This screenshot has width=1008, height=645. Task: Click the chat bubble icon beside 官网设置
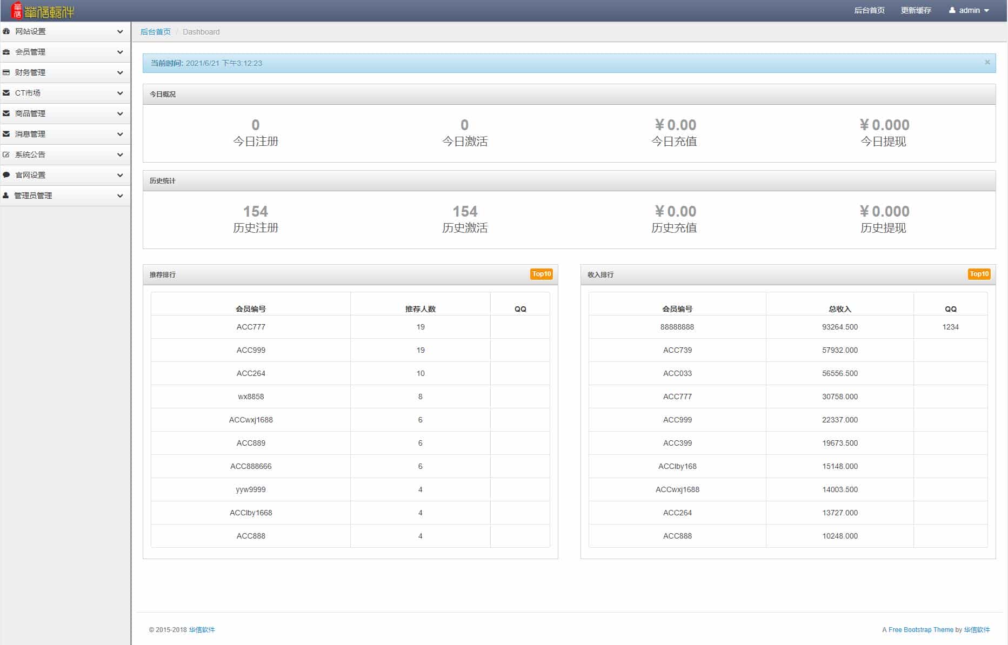pyautogui.click(x=6, y=175)
